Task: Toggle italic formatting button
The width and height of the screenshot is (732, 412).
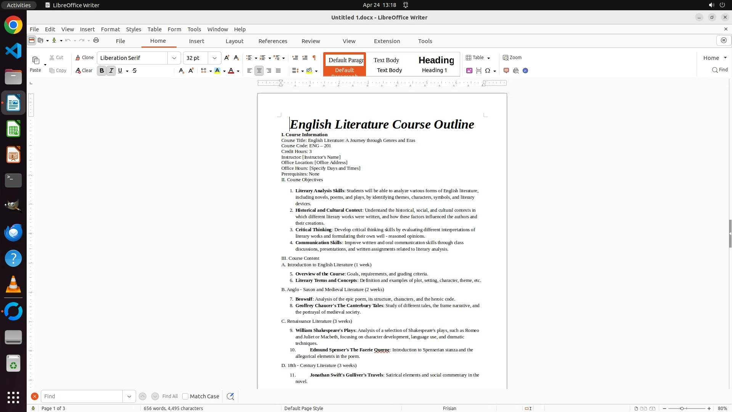Action: click(x=111, y=71)
